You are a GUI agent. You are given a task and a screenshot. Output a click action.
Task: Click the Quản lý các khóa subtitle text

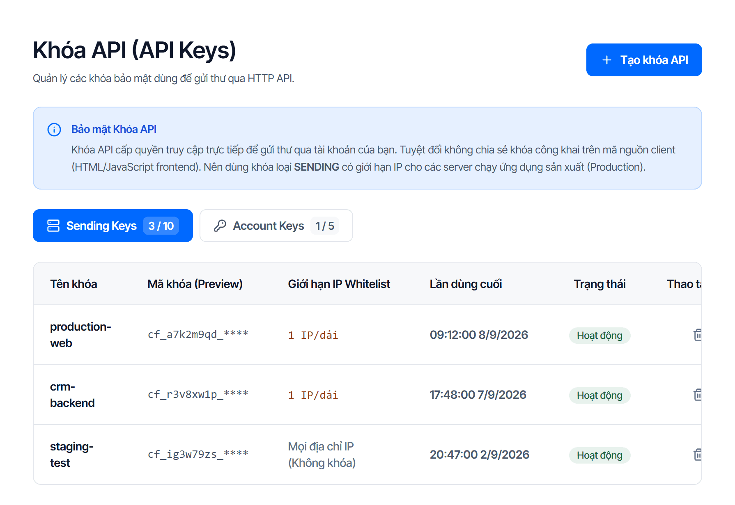tap(163, 78)
